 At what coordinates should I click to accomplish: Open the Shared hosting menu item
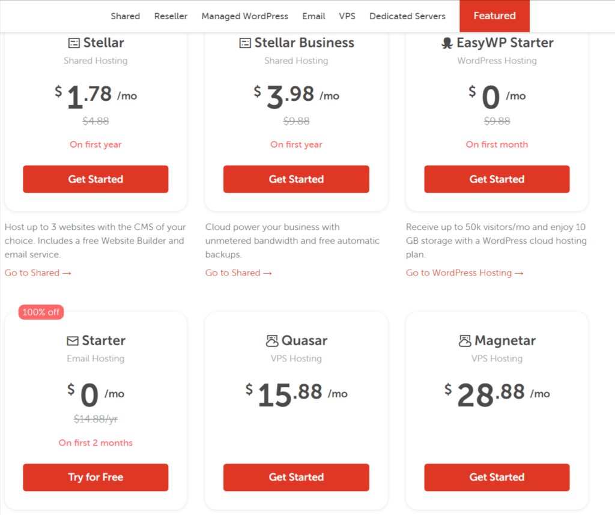pyautogui.click(x=125, y=16)
